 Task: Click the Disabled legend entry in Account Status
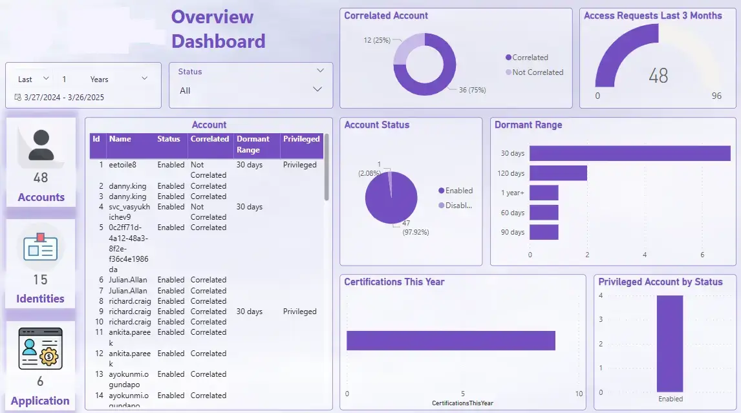[456, 206]
